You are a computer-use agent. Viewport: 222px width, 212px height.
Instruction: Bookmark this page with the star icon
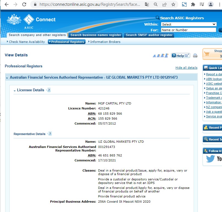point(173,4)
